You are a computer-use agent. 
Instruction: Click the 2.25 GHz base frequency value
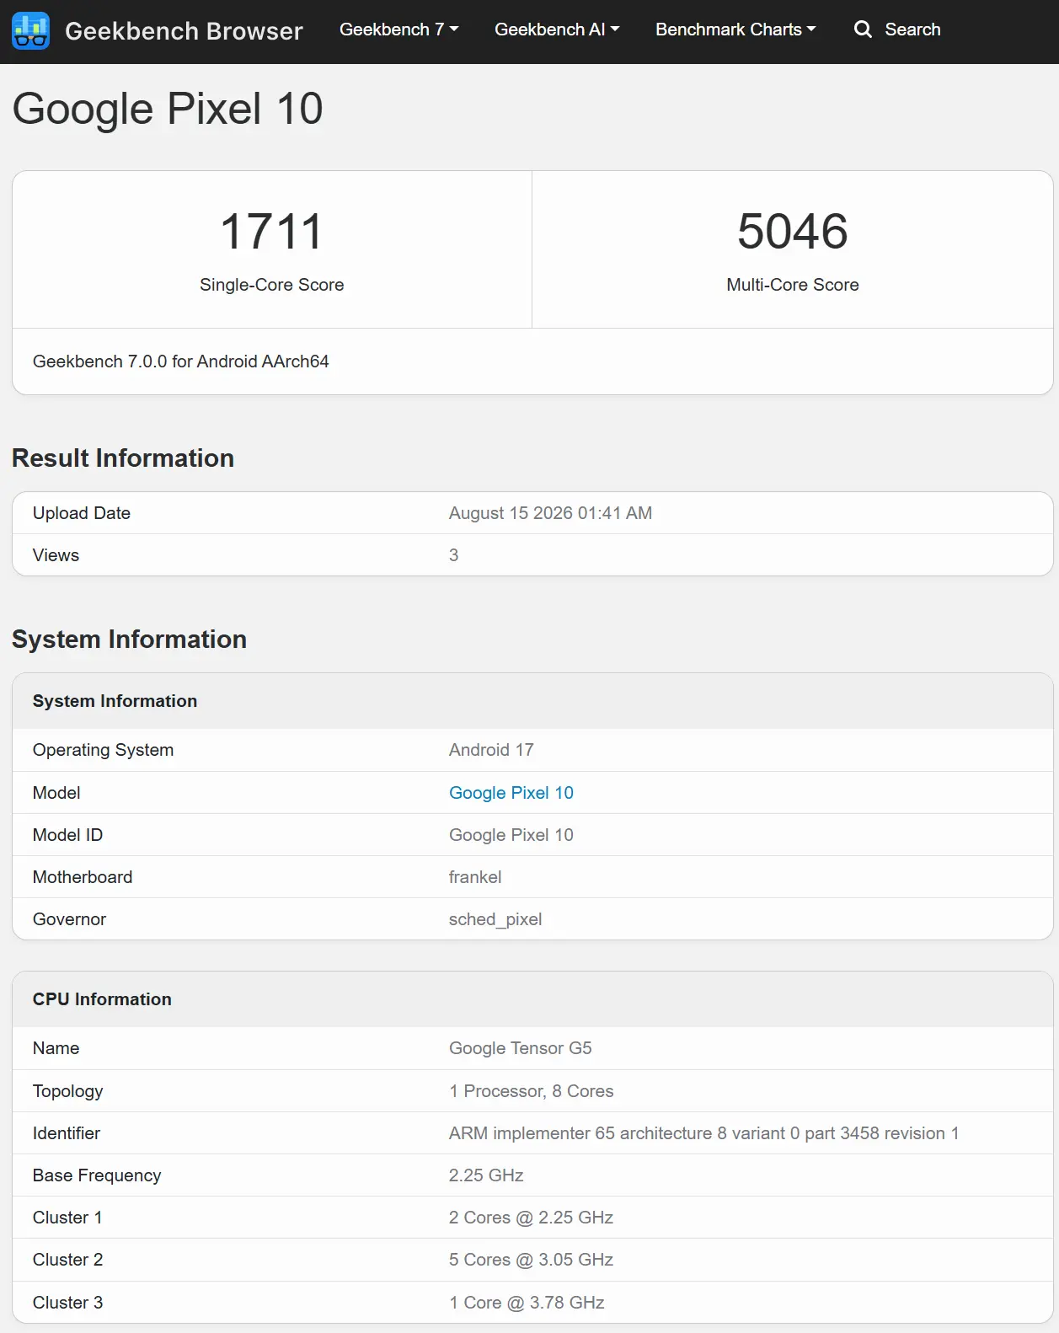click(486, 1175)
